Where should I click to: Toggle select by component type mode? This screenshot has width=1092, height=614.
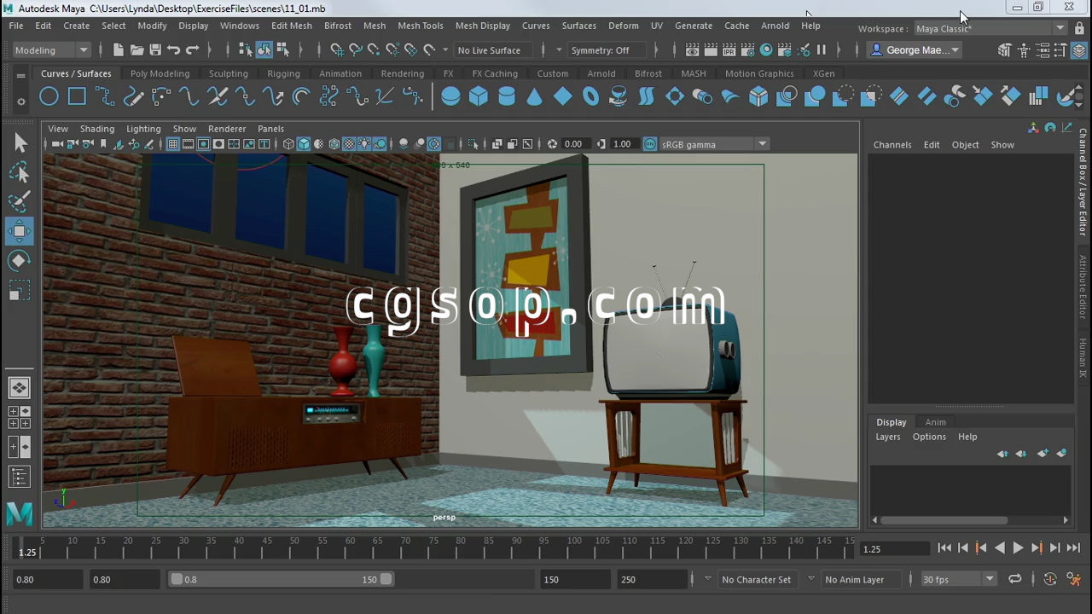point(283,50)
